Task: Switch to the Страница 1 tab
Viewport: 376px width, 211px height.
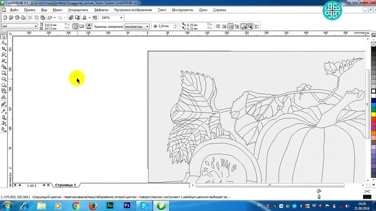Action: [65, 185]
